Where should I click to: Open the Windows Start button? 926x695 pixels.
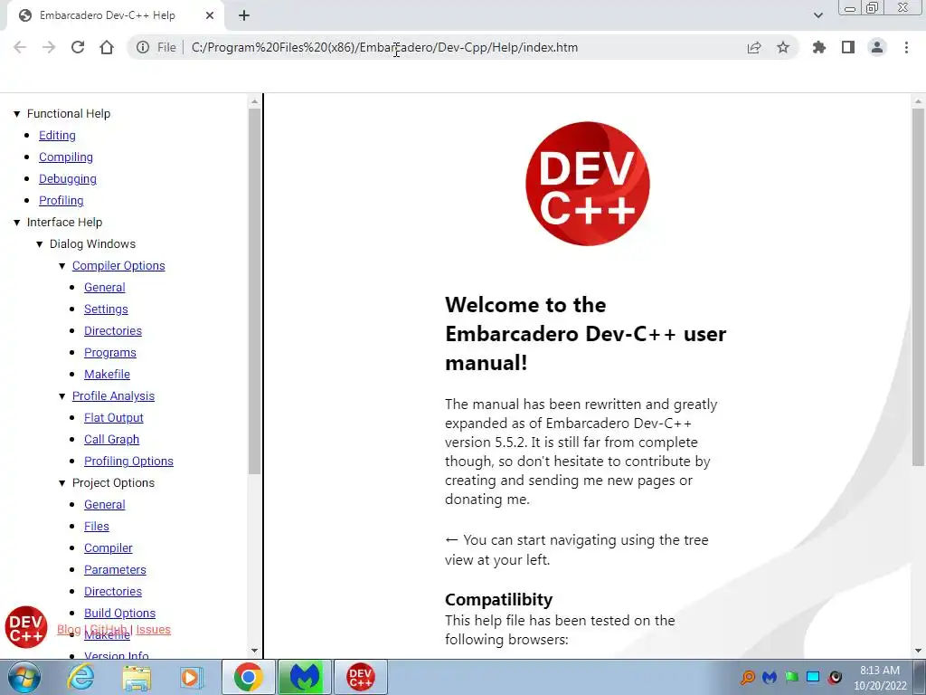(x=24, y=677)
